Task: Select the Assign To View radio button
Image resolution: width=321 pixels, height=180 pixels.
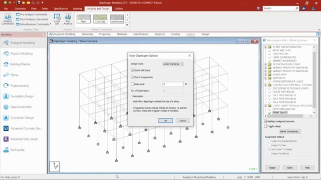Action: click(270, 145)
